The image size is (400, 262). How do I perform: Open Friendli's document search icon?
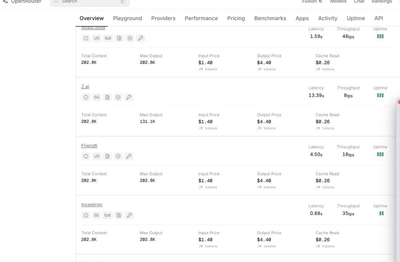107,156
